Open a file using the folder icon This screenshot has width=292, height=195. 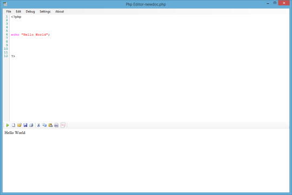click(19, 125)
